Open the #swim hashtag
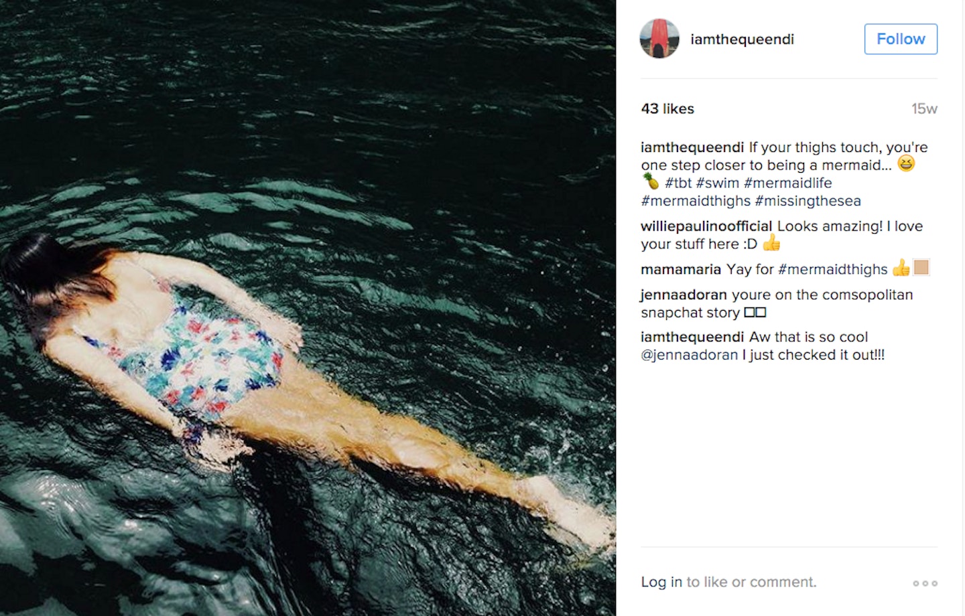Viewport: 965px width, 616px height. point(717,183)
